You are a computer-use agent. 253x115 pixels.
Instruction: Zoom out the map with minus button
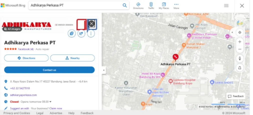[240, 49]
